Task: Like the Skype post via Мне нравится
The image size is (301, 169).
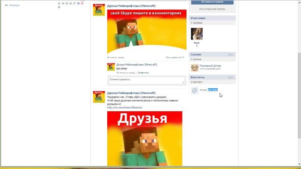Action: 174,57
